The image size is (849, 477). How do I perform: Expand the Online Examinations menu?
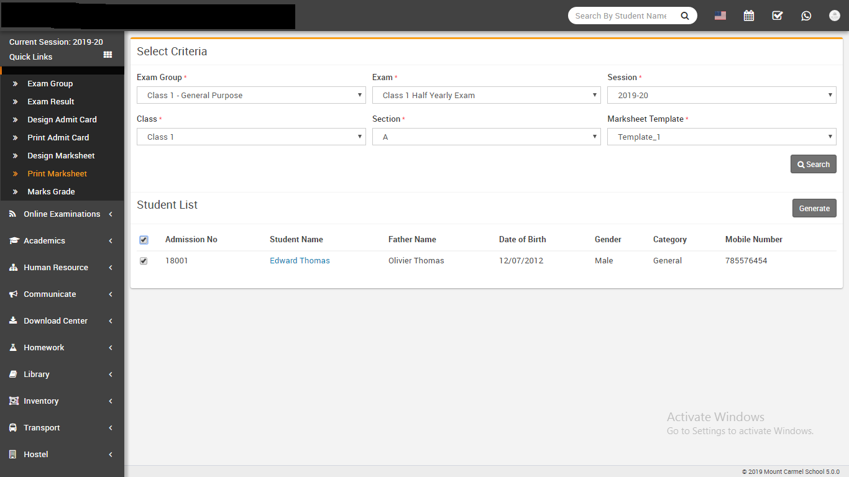click(x=62, y=214)
